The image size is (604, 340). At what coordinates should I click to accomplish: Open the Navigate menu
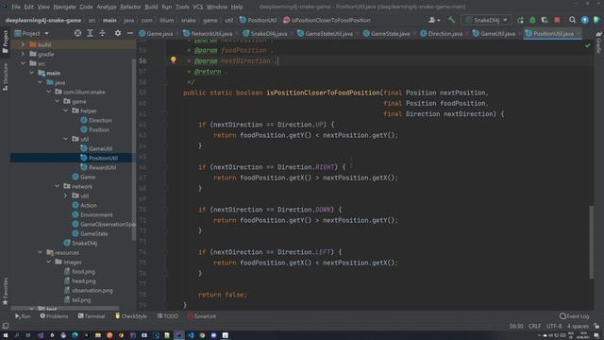64,7
